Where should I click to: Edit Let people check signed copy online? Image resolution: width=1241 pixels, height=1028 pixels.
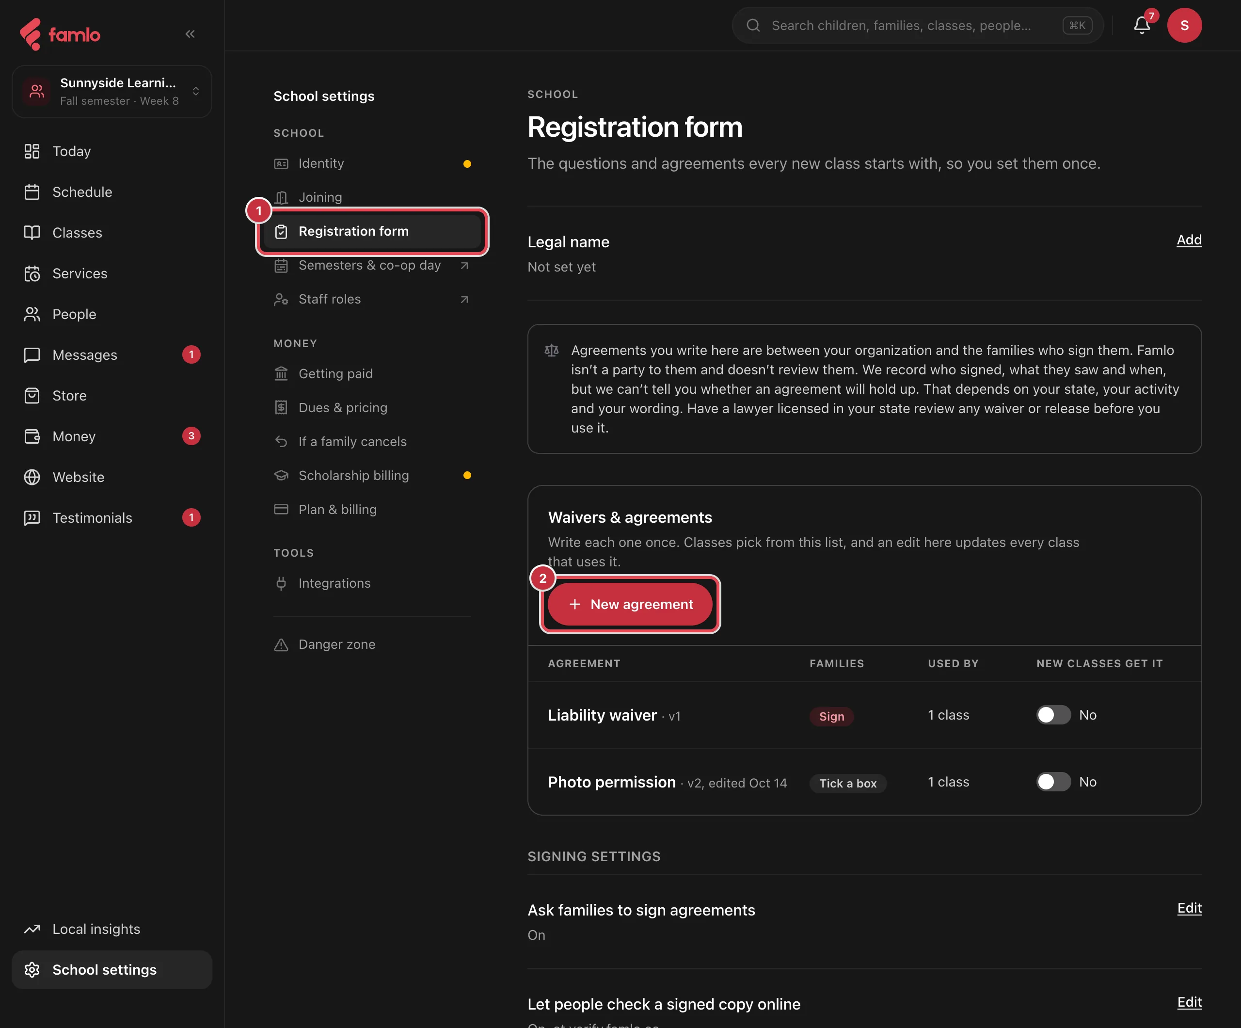[x=1189, y=1002]
